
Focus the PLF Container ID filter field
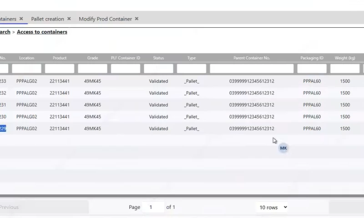(x=126, y=69)
